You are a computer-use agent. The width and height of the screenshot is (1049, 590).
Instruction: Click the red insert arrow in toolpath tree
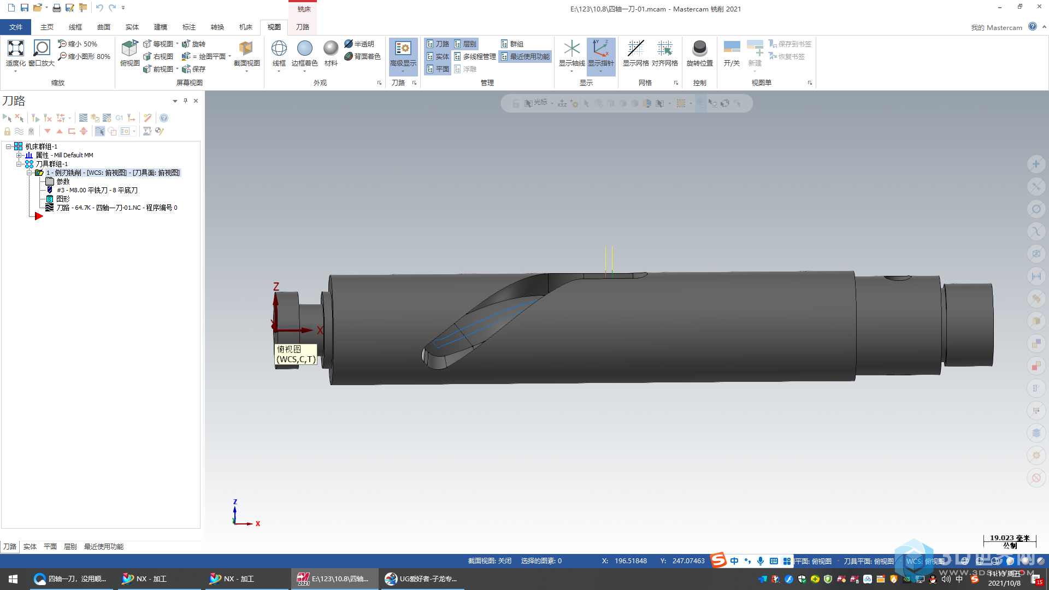tap(39, 216)
